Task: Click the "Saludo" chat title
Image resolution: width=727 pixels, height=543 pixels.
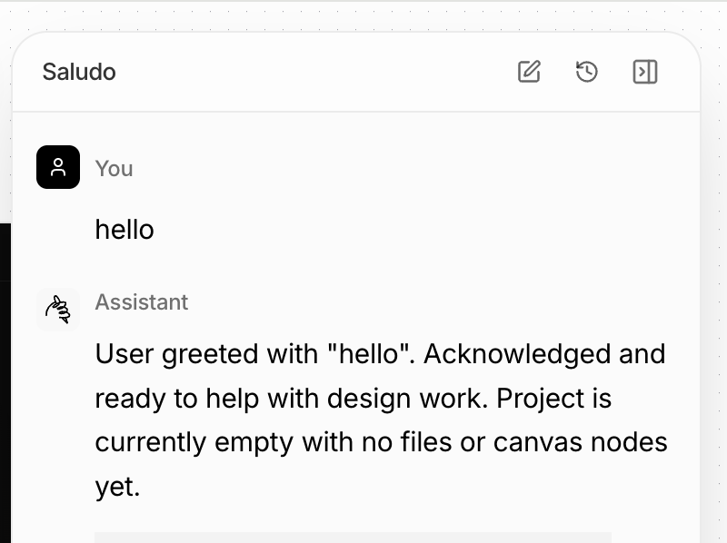Action: [79, 72]
